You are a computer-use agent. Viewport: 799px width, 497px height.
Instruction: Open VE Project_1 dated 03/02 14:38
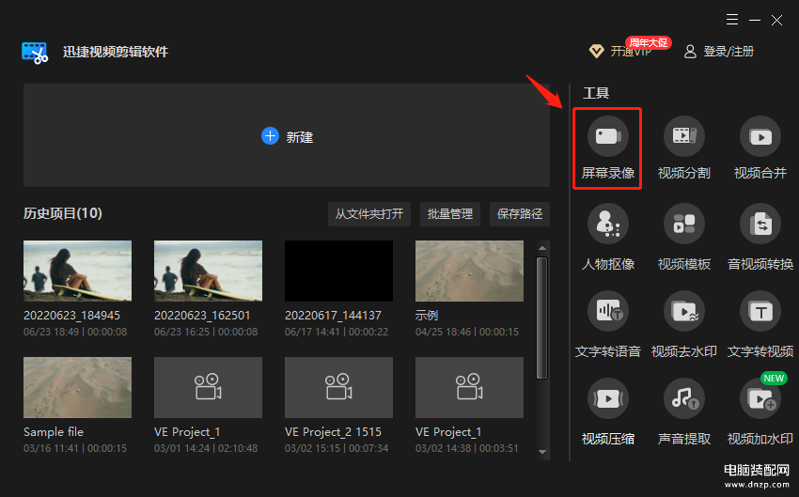(x=469, y=387)
